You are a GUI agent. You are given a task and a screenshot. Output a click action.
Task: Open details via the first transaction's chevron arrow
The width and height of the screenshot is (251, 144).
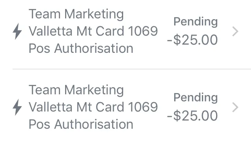click(x=235, y=31)
